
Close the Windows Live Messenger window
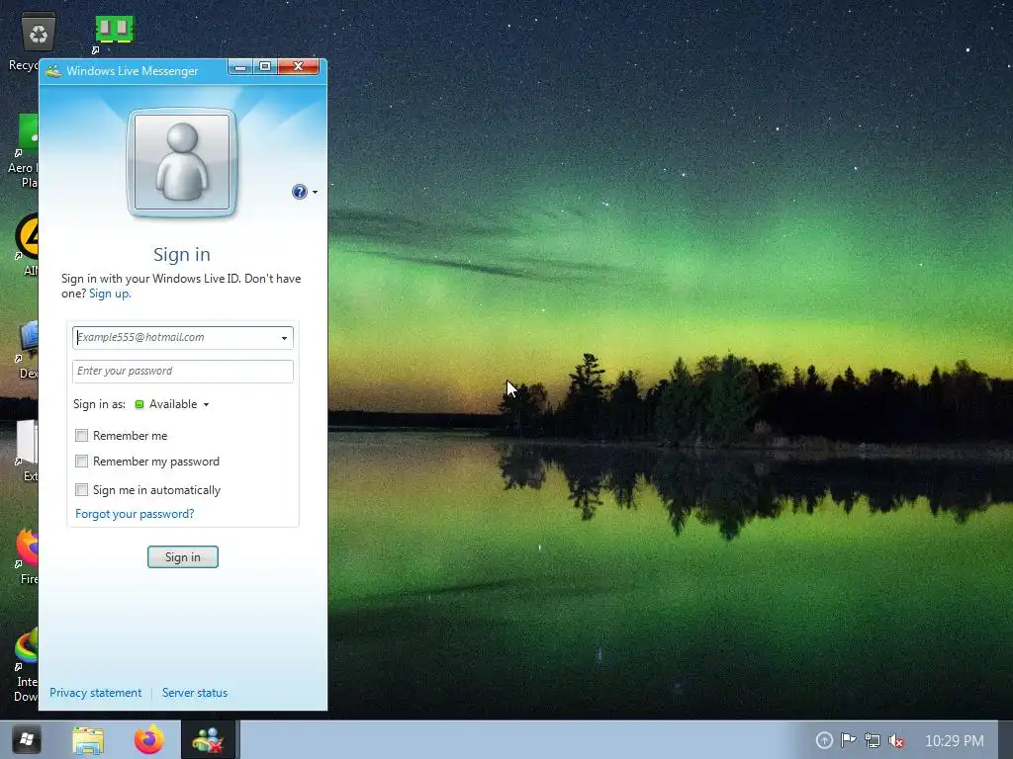tap(298, 66)
